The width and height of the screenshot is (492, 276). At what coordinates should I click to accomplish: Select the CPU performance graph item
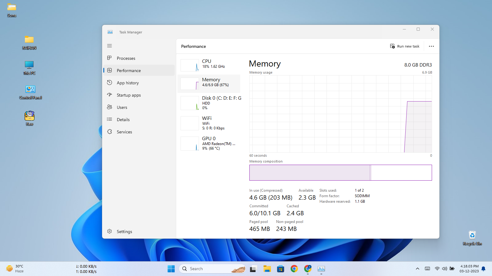[x=209, y=65]
